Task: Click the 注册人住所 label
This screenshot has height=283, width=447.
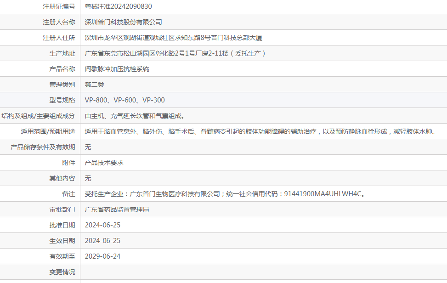Action: pyautogui.click(x=59, y=38)
